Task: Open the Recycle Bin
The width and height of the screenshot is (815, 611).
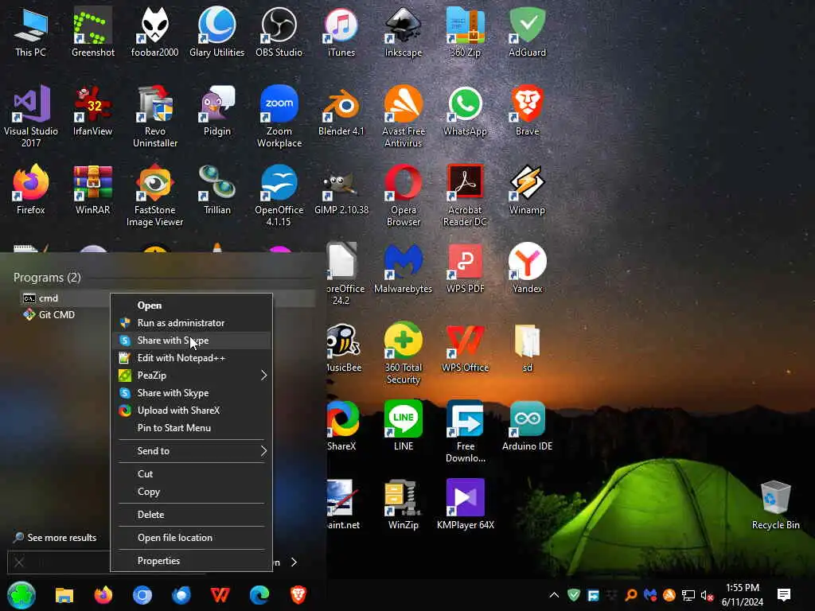Action: pos(775,504)
